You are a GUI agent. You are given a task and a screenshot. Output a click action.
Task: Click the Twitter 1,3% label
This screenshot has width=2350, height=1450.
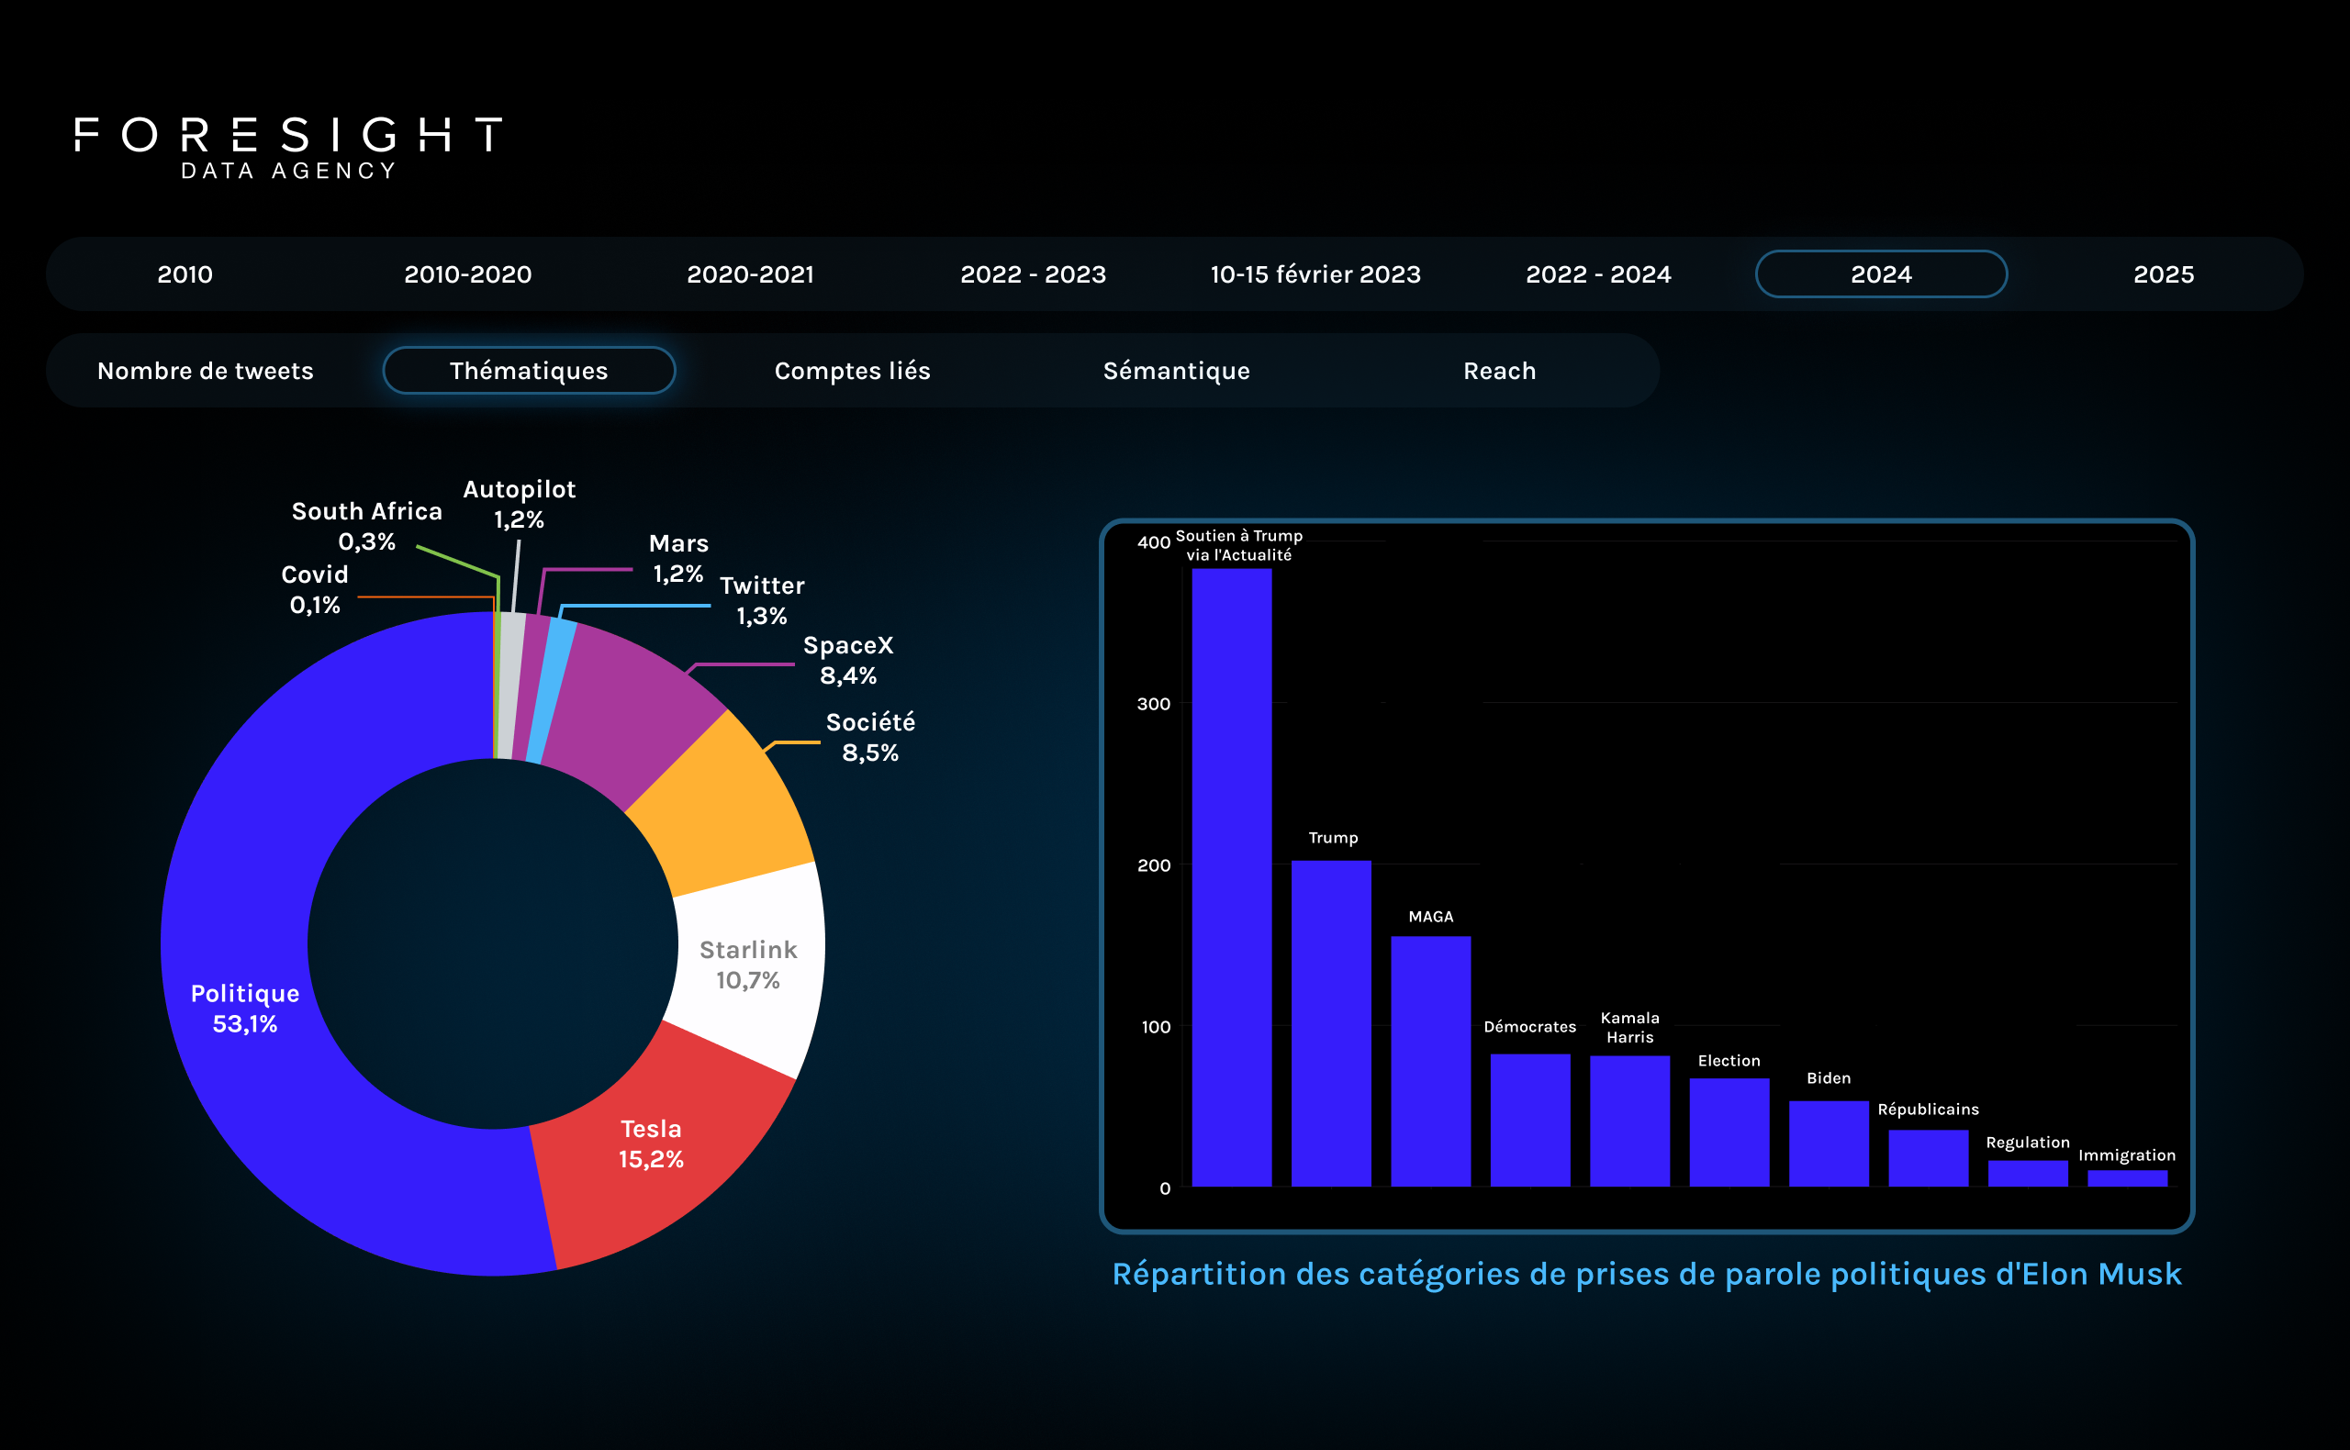[762, 600]
